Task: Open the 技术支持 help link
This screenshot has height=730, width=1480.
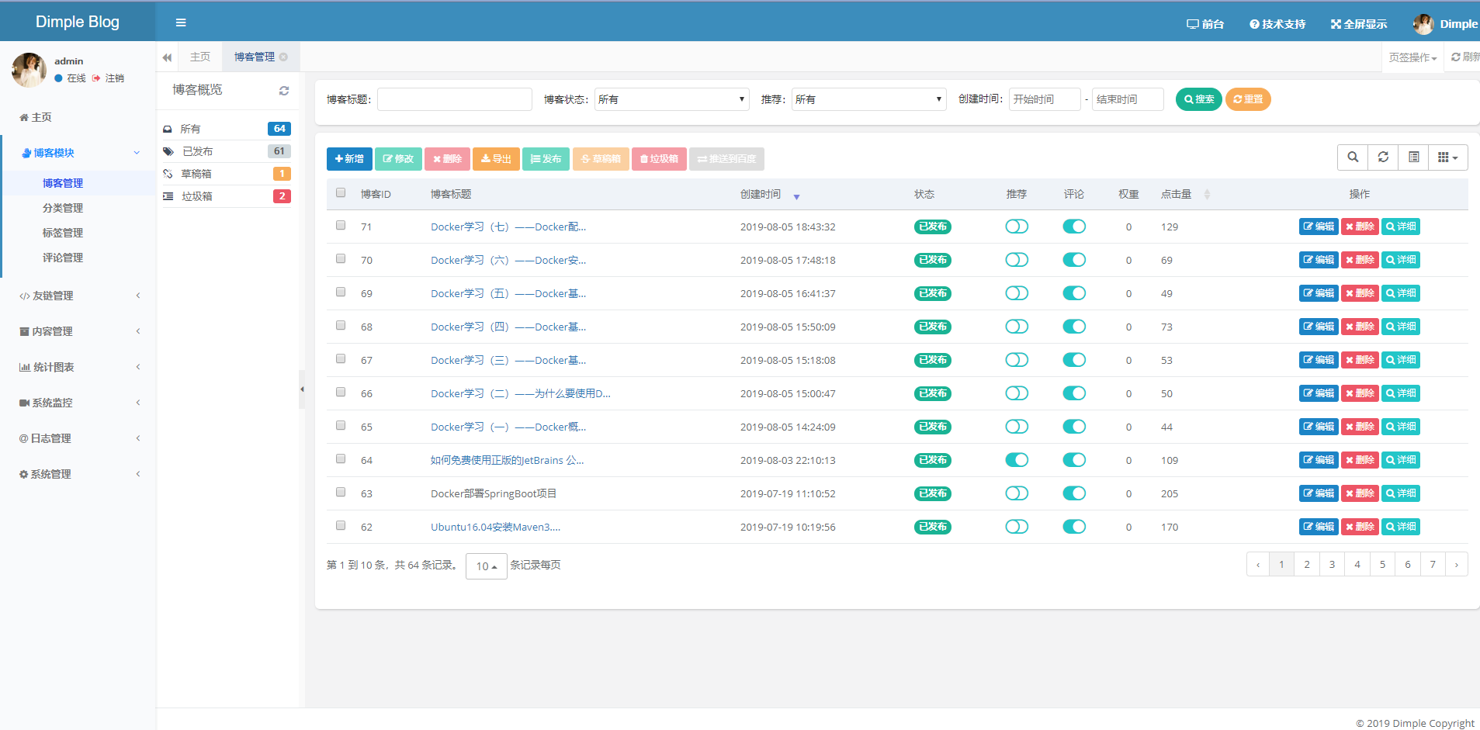Action: [x=1277, y=24]
